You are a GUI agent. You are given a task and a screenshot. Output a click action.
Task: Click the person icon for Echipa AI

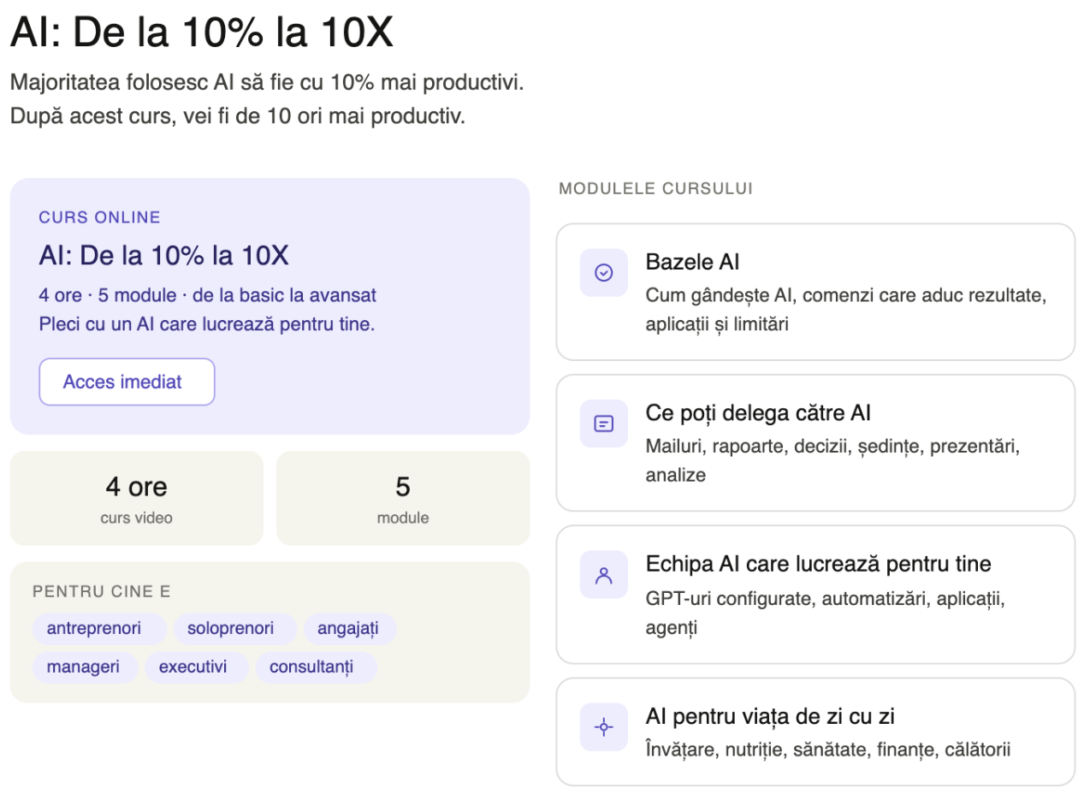(604, 574)
